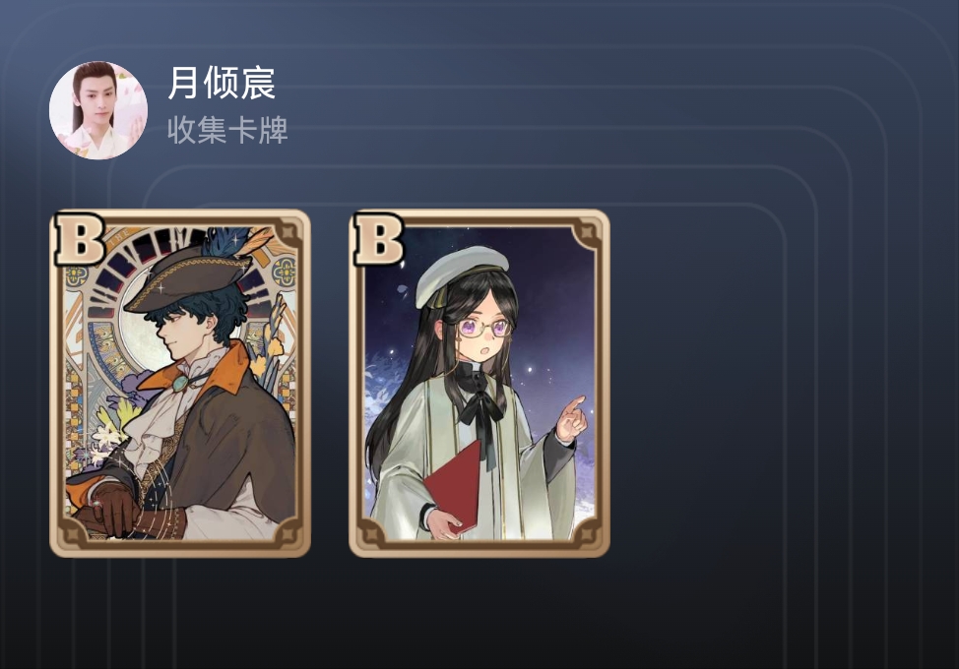
Task: Open the tricorn hat gentleman card
Action: tap(180, 383)
